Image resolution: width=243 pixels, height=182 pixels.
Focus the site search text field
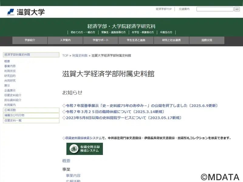tap(215, 9)
